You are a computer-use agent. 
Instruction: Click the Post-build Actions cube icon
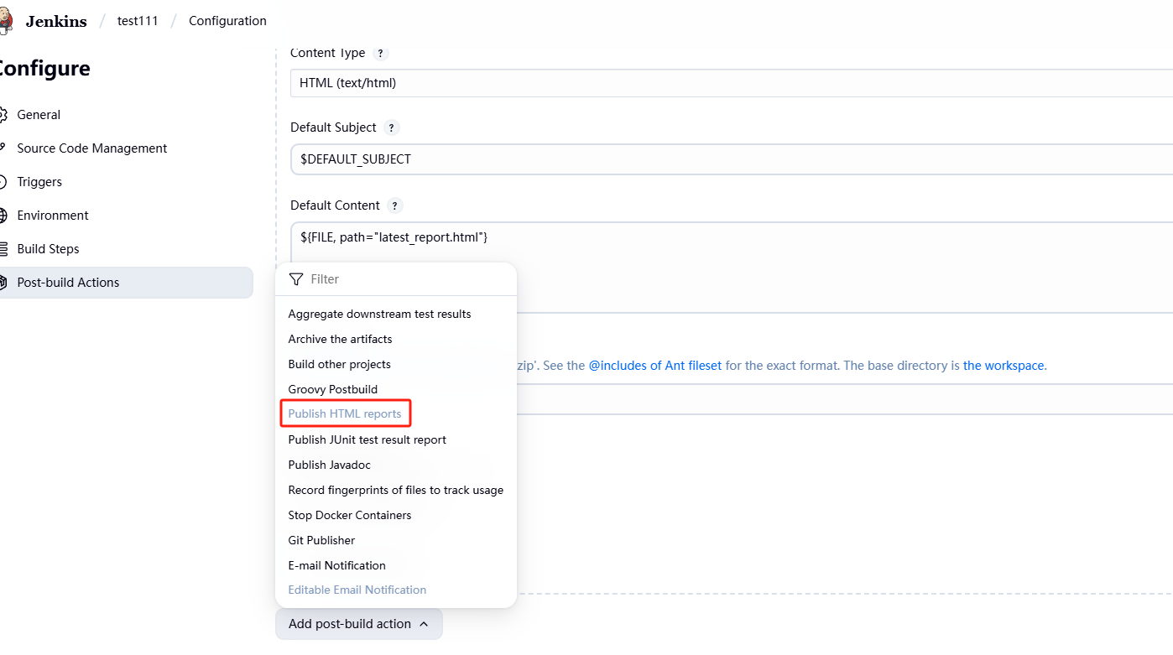pyautogui.click(x=3, y=283)
